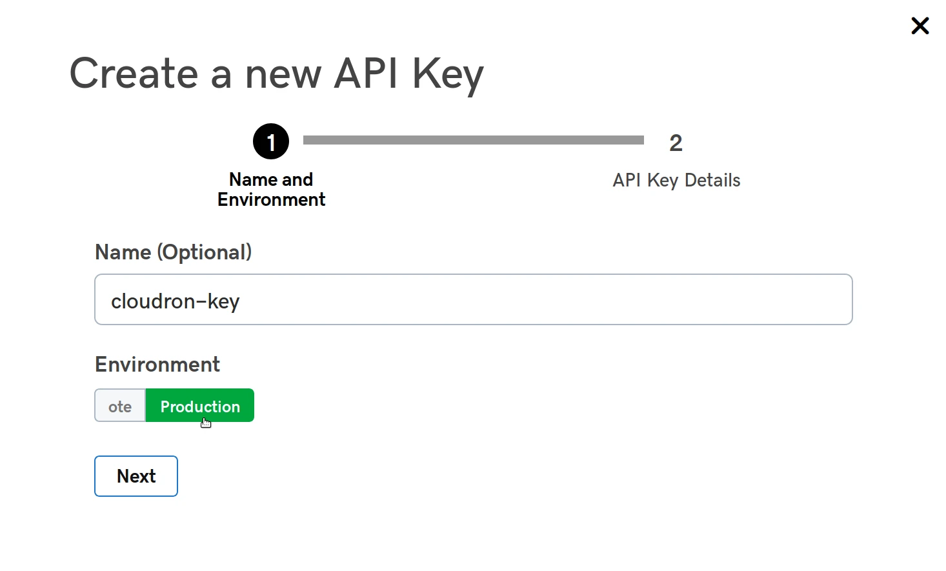Click the 'Create a new API Key' heading
This screenshot has width=946, height=571.
276,74
